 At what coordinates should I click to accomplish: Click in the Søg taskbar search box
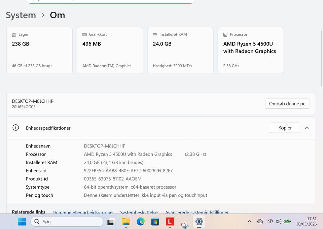67,222
